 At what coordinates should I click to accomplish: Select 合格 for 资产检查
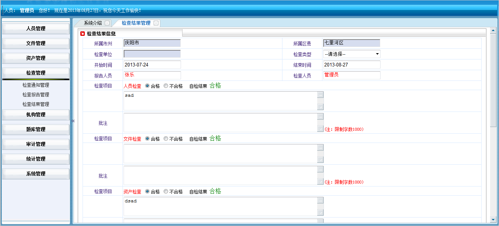coord(147,192)
